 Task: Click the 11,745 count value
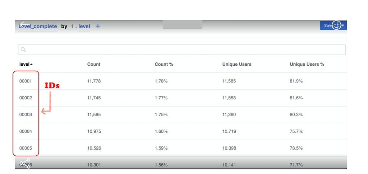(x=94, y=98)
